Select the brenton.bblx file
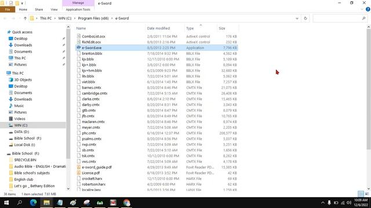Image resolution: width=371 pixels, height=208 pixels. pos(92,54)
